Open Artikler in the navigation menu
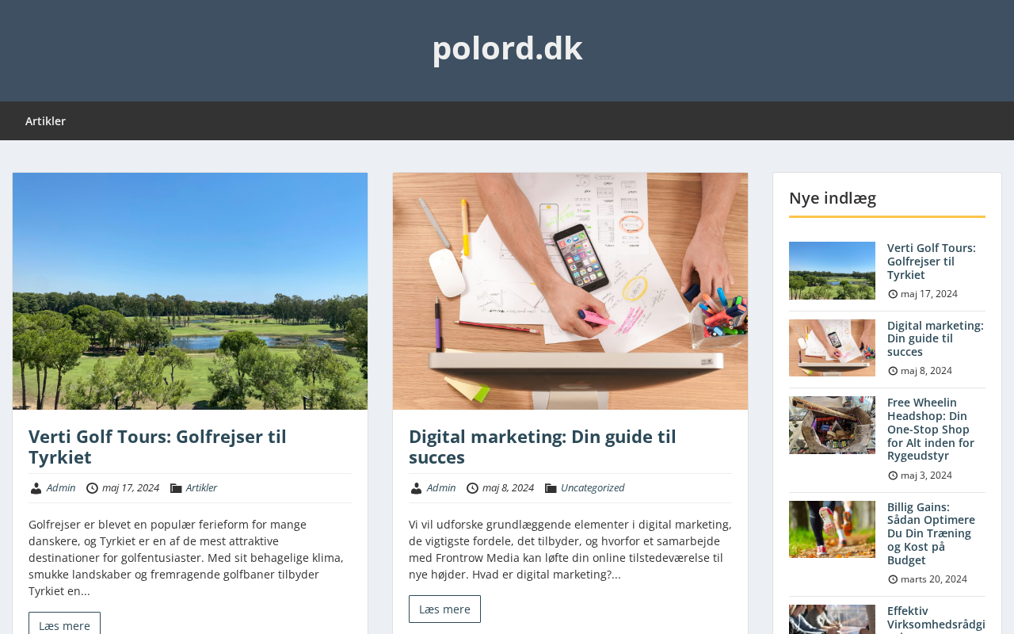Image resolution: width=1014 pixels, height=634 pixels. coord(45,121)
